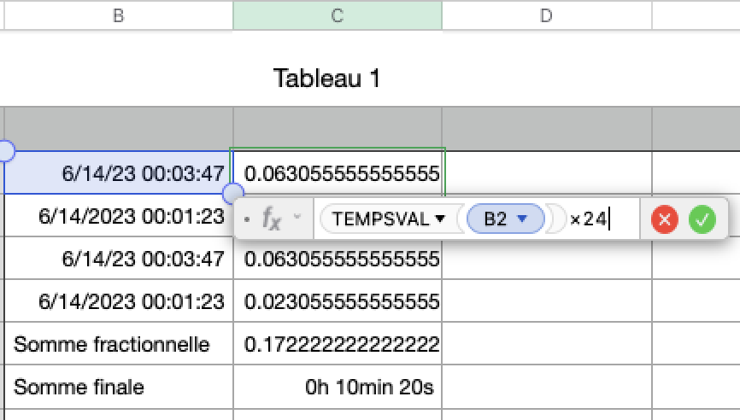This screenshot has width=740, height=420.
Task: Click the formula editor's left drag dot
Action: coord(247,219)
